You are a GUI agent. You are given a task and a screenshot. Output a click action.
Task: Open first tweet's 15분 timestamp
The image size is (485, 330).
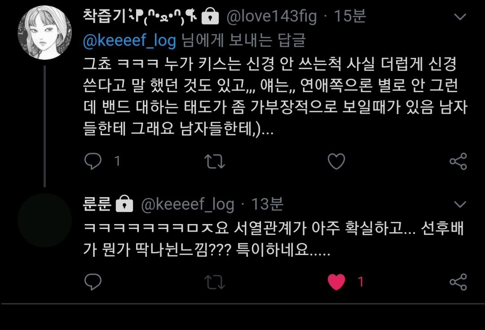coord(350,16)
